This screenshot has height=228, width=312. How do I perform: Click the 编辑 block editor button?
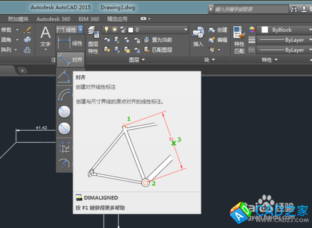218,40
